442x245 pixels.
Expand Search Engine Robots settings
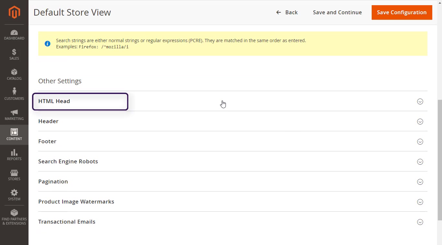[x=420, y=162]
